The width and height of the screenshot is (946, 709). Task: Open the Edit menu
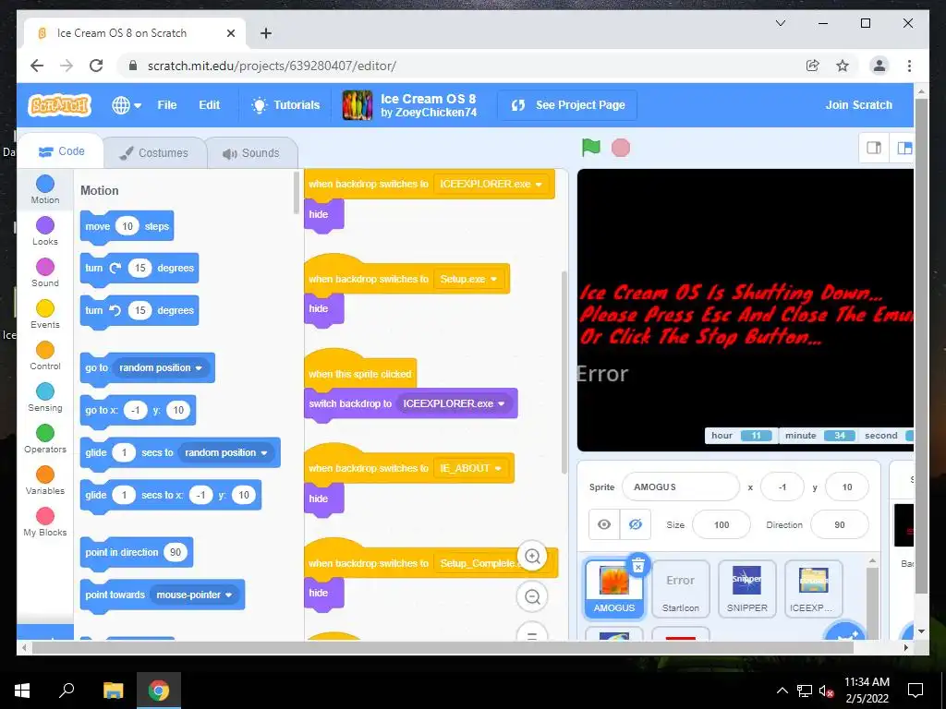[x=210, y=105]
